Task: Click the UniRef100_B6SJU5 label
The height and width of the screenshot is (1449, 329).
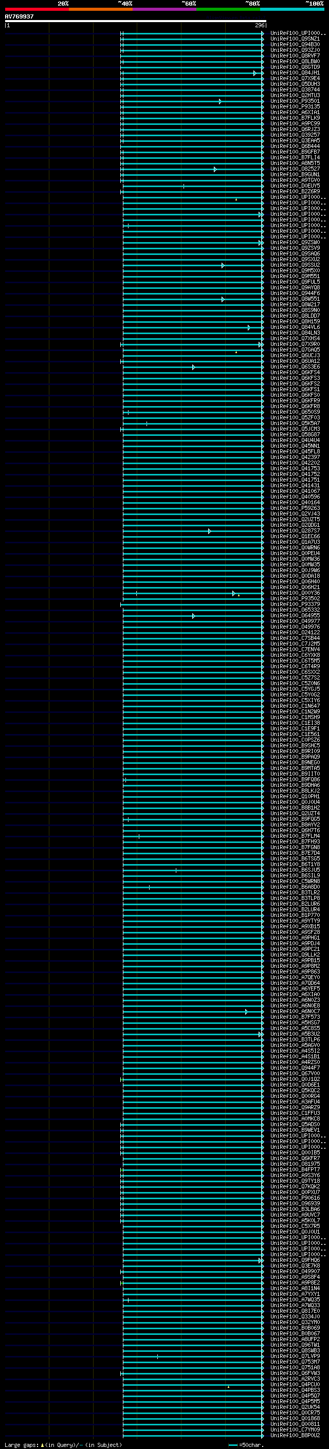Action: [x=295, y=870]
